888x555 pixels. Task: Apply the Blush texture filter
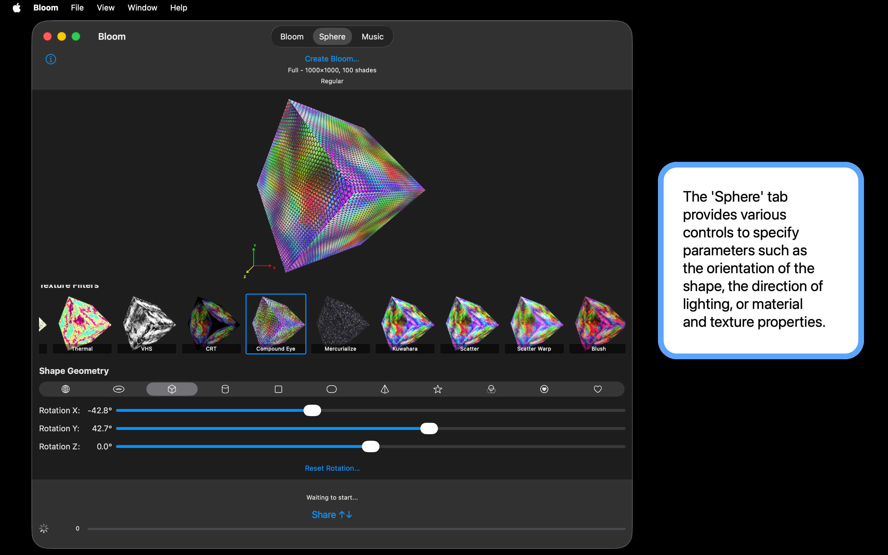click(597, 324)
